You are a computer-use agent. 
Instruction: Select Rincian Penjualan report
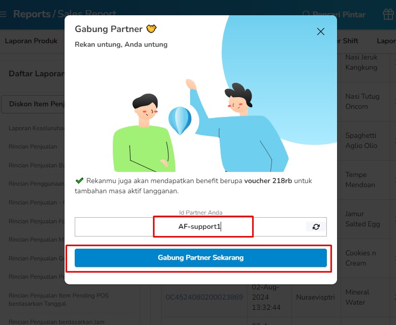coord(33,146)
